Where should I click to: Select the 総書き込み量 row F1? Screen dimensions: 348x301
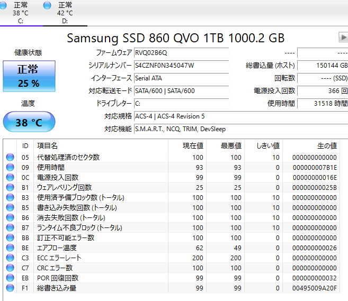point(171,288)
